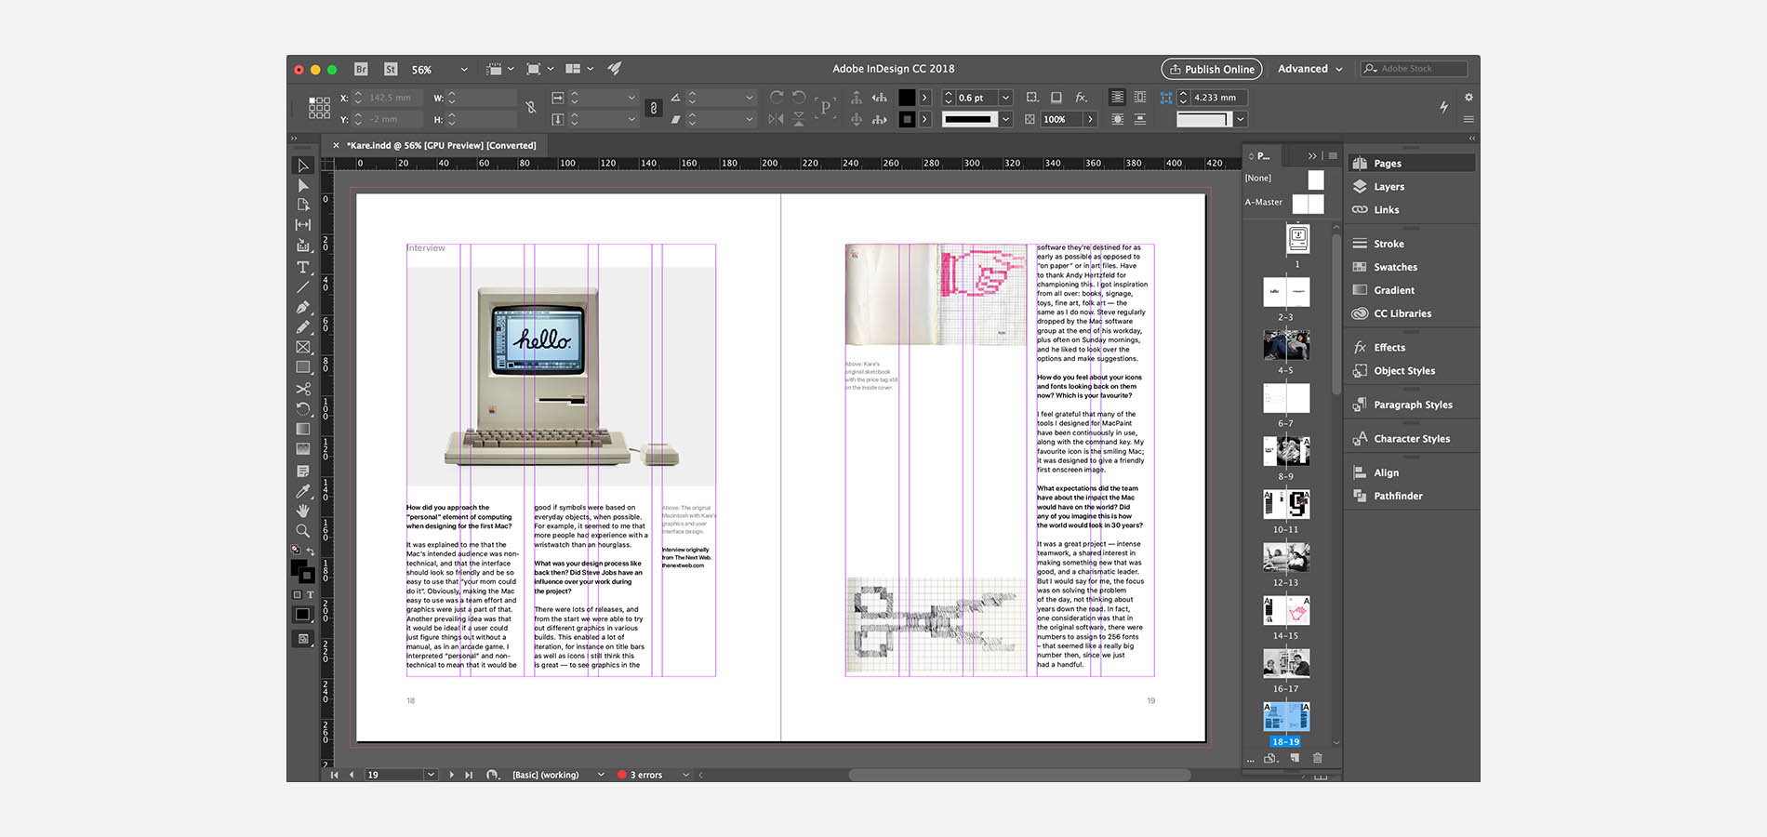Viewport: 1767px width, 837px height.
Task: Toggle constrain proportions for scaling chain
Action: [654, 108]
